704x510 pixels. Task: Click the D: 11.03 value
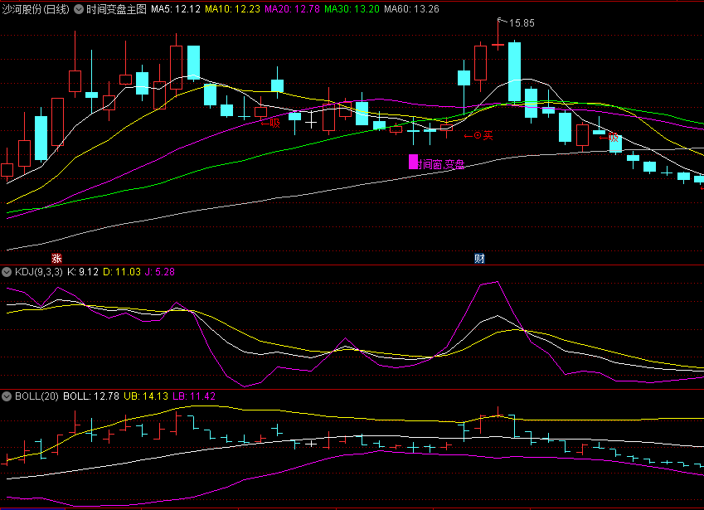click(122, 272)
